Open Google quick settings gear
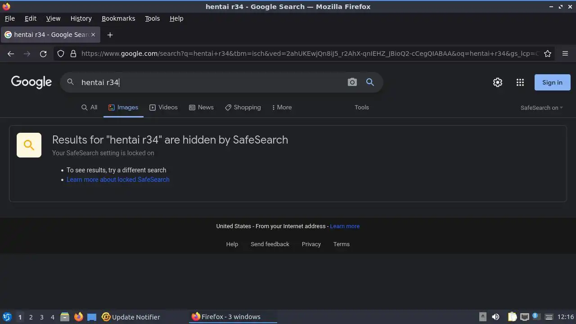The image size is (576, 324). click(x=498, y=82)
